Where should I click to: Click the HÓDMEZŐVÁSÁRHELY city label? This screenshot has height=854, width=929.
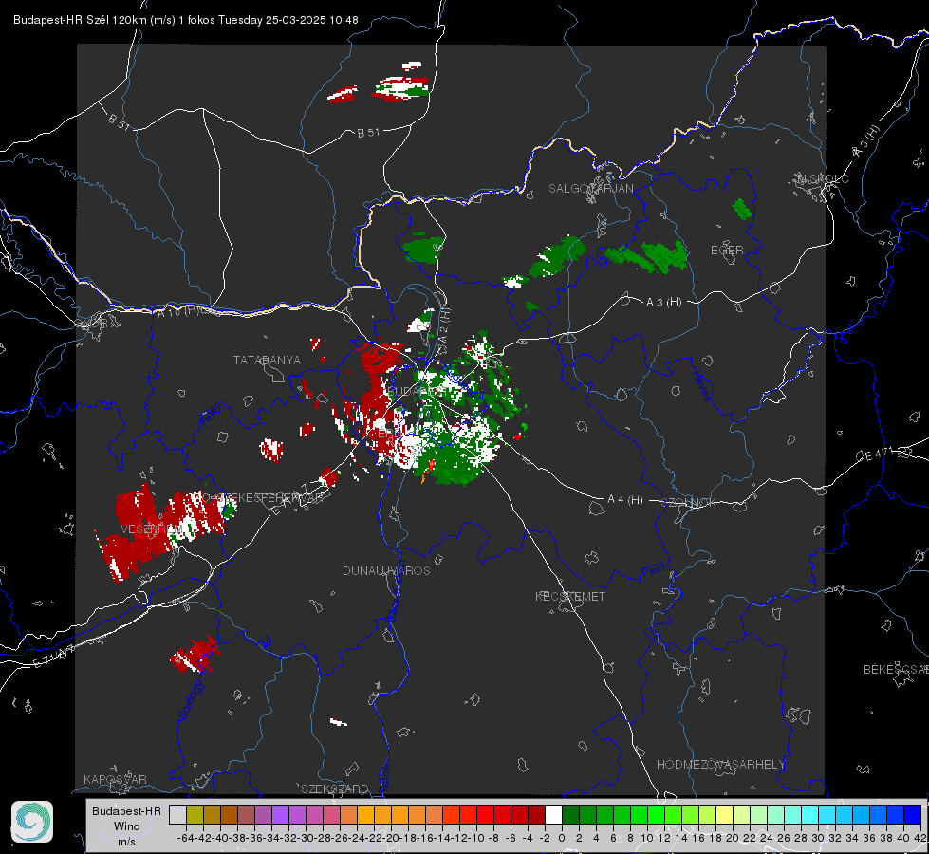(x=720, y=765)
